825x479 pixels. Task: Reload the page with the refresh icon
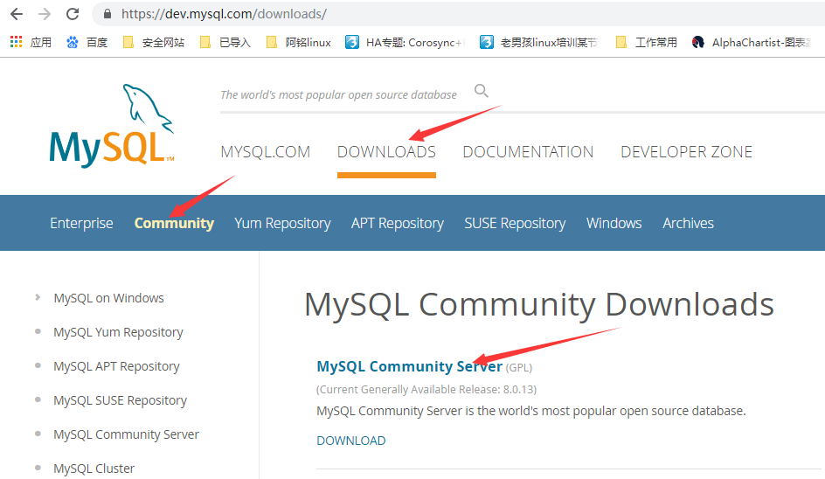(x=73, y=14)
